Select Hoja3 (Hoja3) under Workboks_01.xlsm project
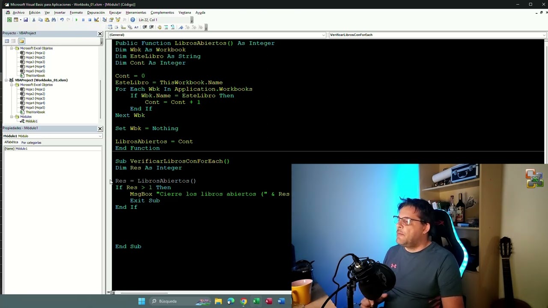 click(x=35, y=98)
